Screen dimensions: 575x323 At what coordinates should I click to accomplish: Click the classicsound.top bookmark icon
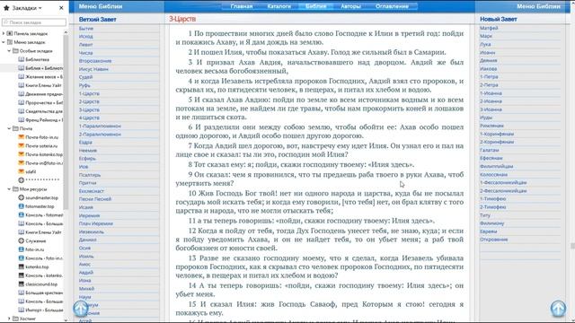coord(22,284)
